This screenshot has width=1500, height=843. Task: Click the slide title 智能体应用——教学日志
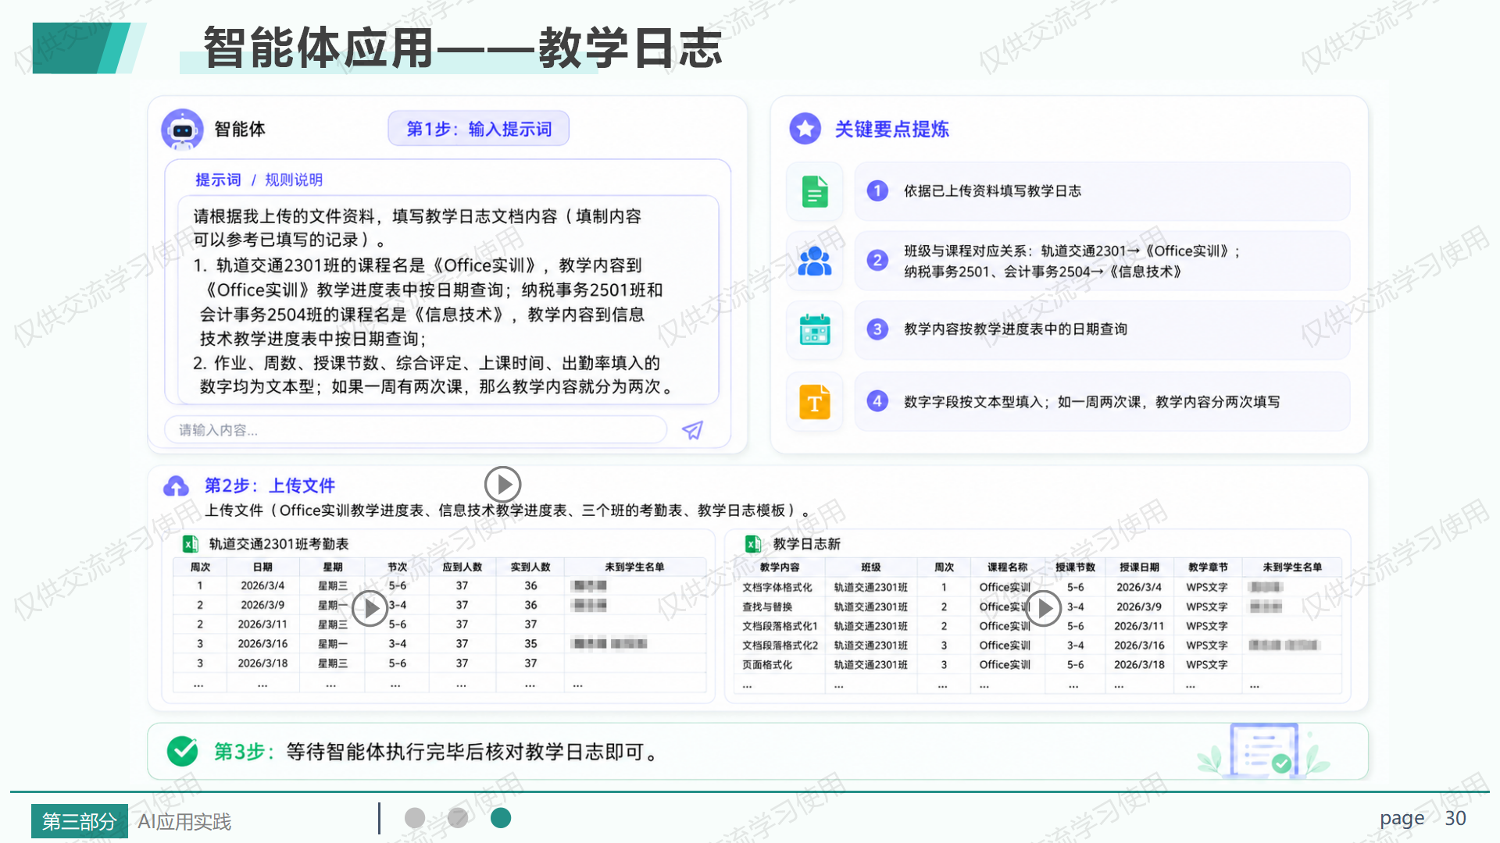(x=462, y=48)
